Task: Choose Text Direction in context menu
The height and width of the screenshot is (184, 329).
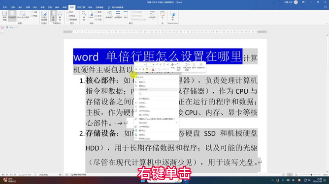Action: 156,111
